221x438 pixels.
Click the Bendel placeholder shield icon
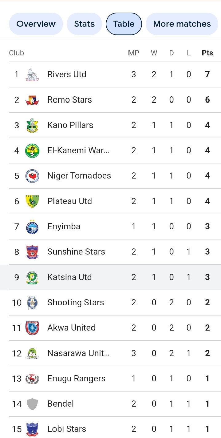point(32,404)
